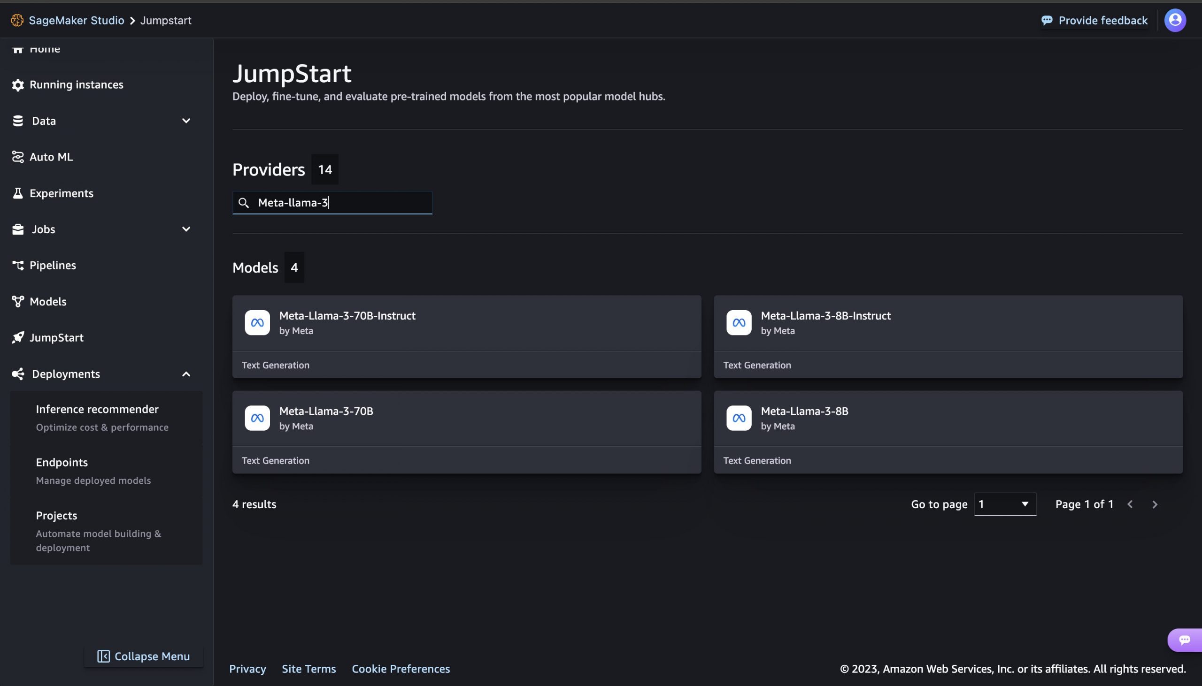Viewport: 1202px width, 686px height.
Task: Click the model search input field
Action: pyautogui.click(x=332, y=203)
